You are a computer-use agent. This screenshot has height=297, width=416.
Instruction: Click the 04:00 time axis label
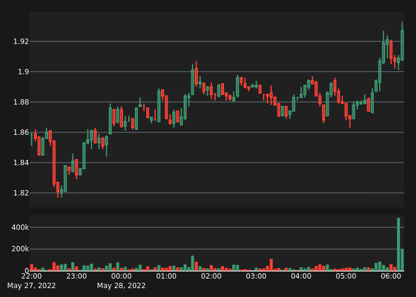pyautogui.click(x=301, y=276)
